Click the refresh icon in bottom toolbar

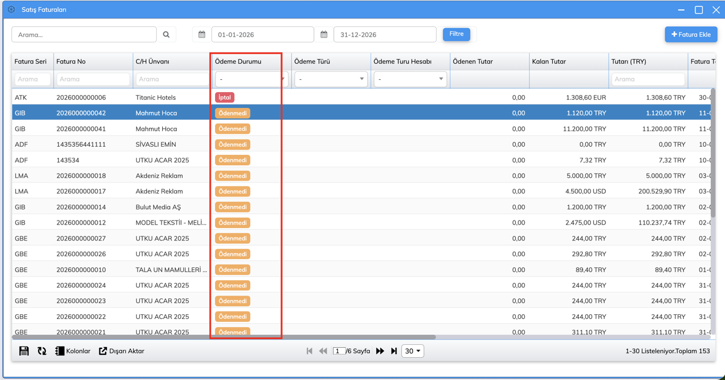point(42,351)
